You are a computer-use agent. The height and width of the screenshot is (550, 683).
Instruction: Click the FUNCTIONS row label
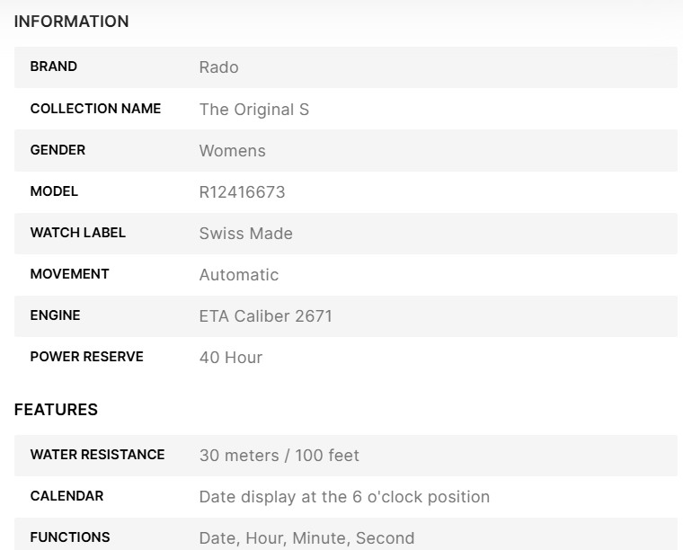pos(70,537)
